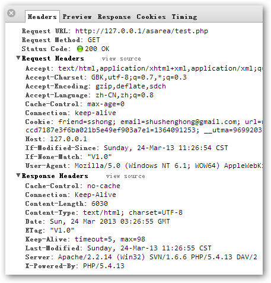Select the Content-Type response value

pyautogui.click(x=133, y=212)
